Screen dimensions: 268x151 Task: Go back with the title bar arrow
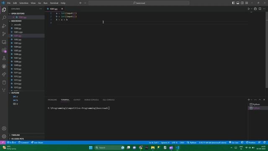[80, 3]
